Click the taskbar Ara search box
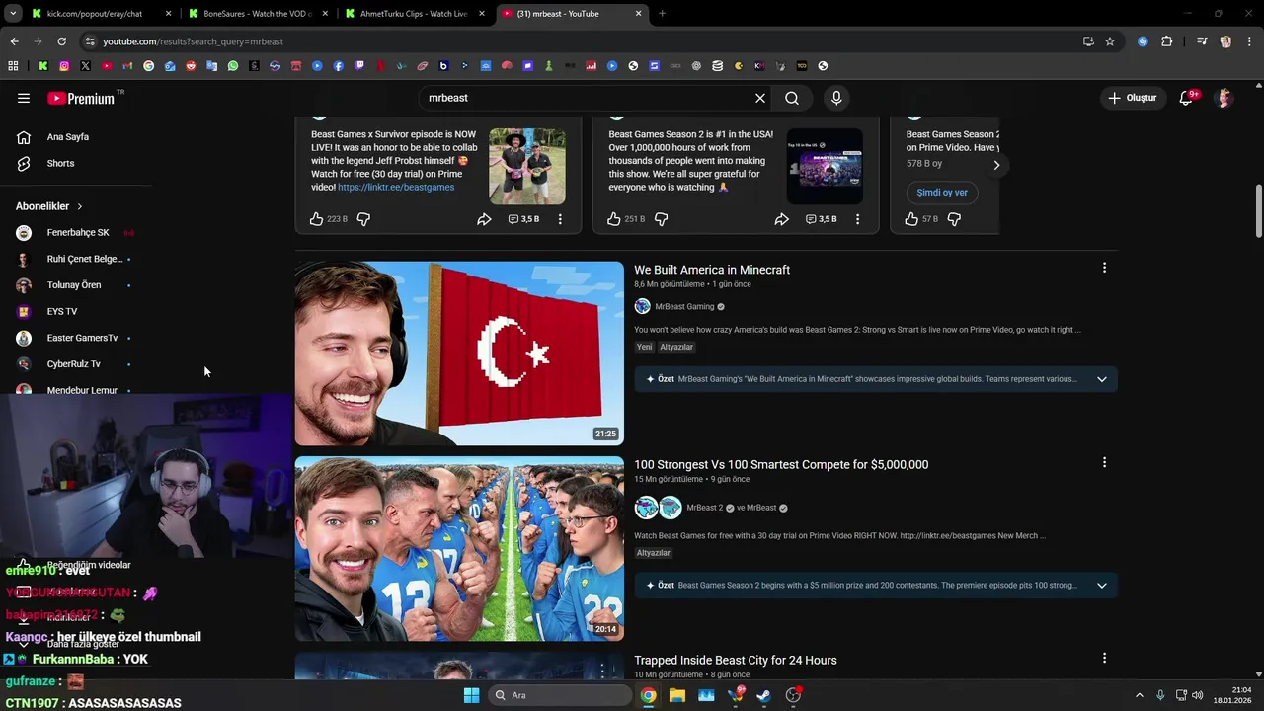 tap(560, 695)
